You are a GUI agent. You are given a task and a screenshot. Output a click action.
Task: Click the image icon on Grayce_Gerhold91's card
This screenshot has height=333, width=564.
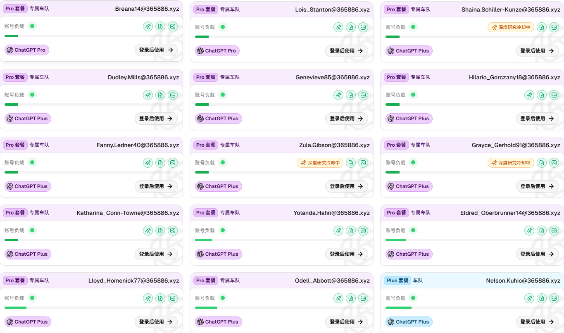554,163
